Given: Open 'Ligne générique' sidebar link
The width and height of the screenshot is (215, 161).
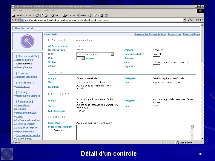Looking at the screenshot, I should pos(24,67).
